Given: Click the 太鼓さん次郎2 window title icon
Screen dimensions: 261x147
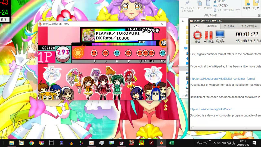Looking at the screenshot, I should click(40, 24).
